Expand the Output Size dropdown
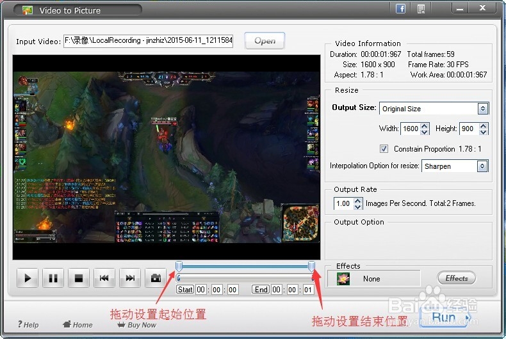This screenshot has width=506, height=339. click(483, 109)
